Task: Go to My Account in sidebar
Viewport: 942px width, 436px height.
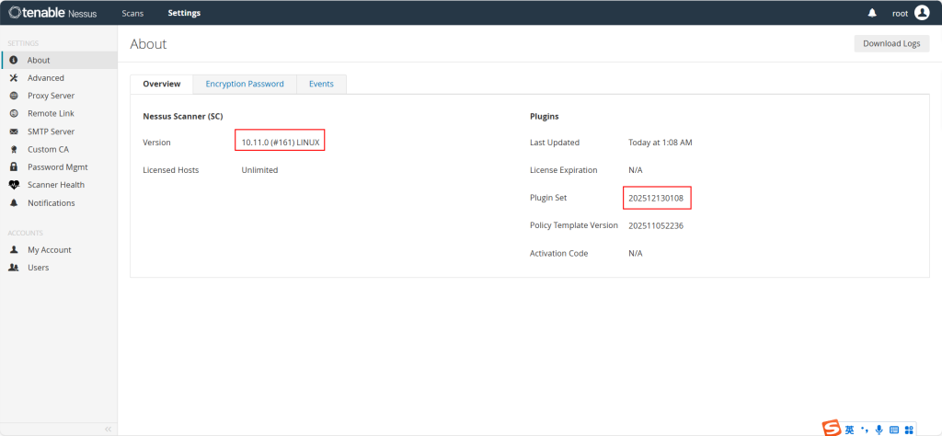Action: pos(49,250)
